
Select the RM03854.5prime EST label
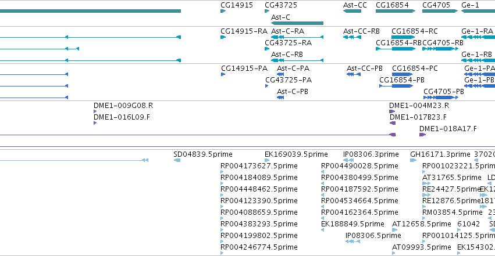pyautogui.click(x=453, y=213)
